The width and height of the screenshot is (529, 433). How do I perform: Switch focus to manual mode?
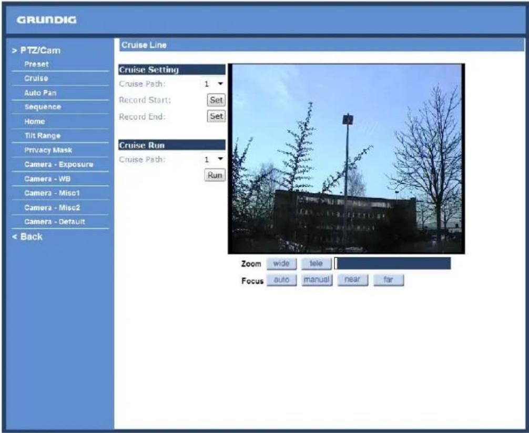317,280
